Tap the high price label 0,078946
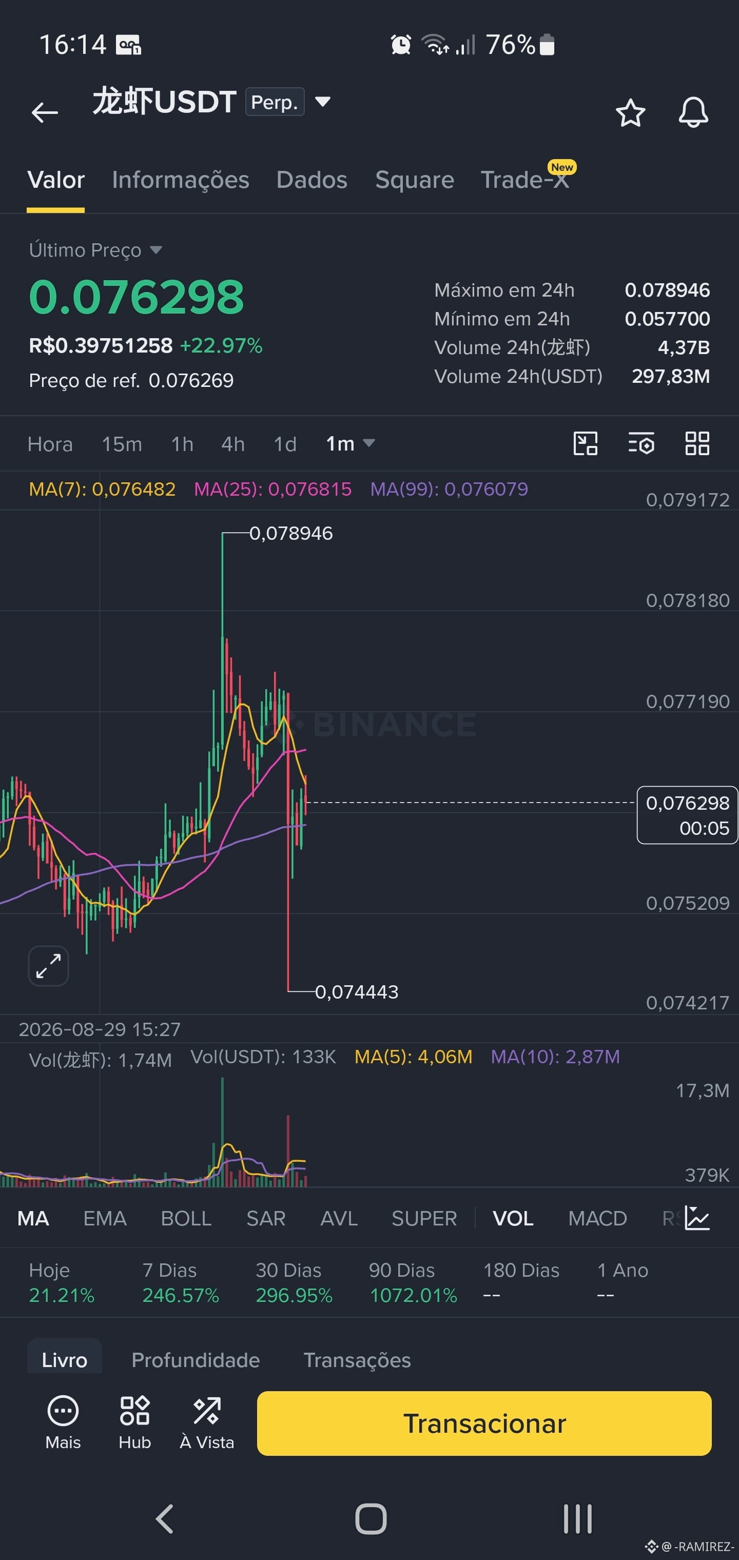This screenshot has width=739, height=1560. click(x=291, y=533)
